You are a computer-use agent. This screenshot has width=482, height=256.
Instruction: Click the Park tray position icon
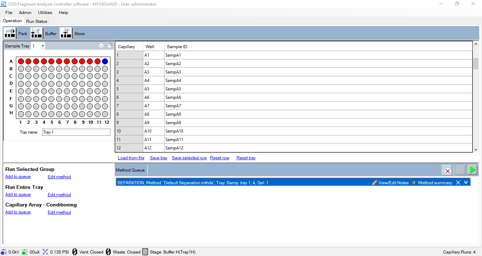[10, 33]
